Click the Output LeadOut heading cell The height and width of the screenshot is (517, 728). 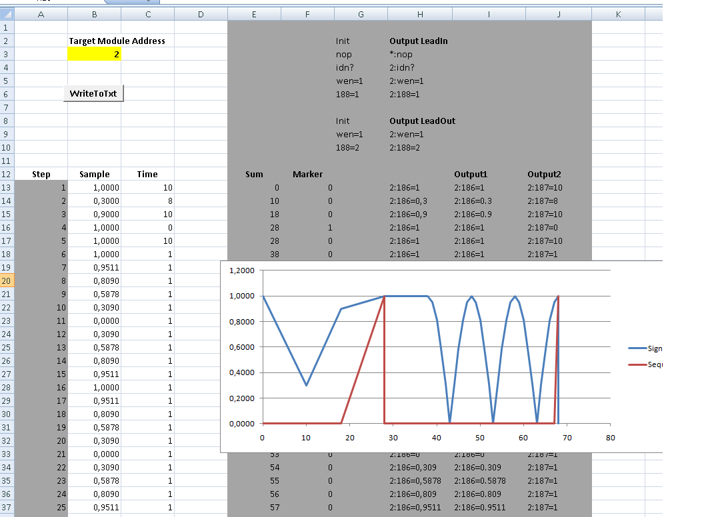[x=422, y=121]
